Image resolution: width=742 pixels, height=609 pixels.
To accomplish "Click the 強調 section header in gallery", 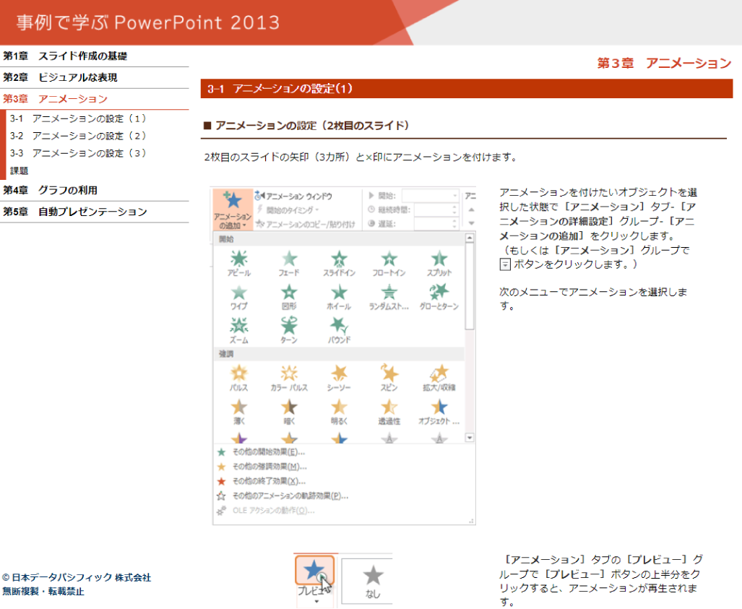I will tap(340, 353).
